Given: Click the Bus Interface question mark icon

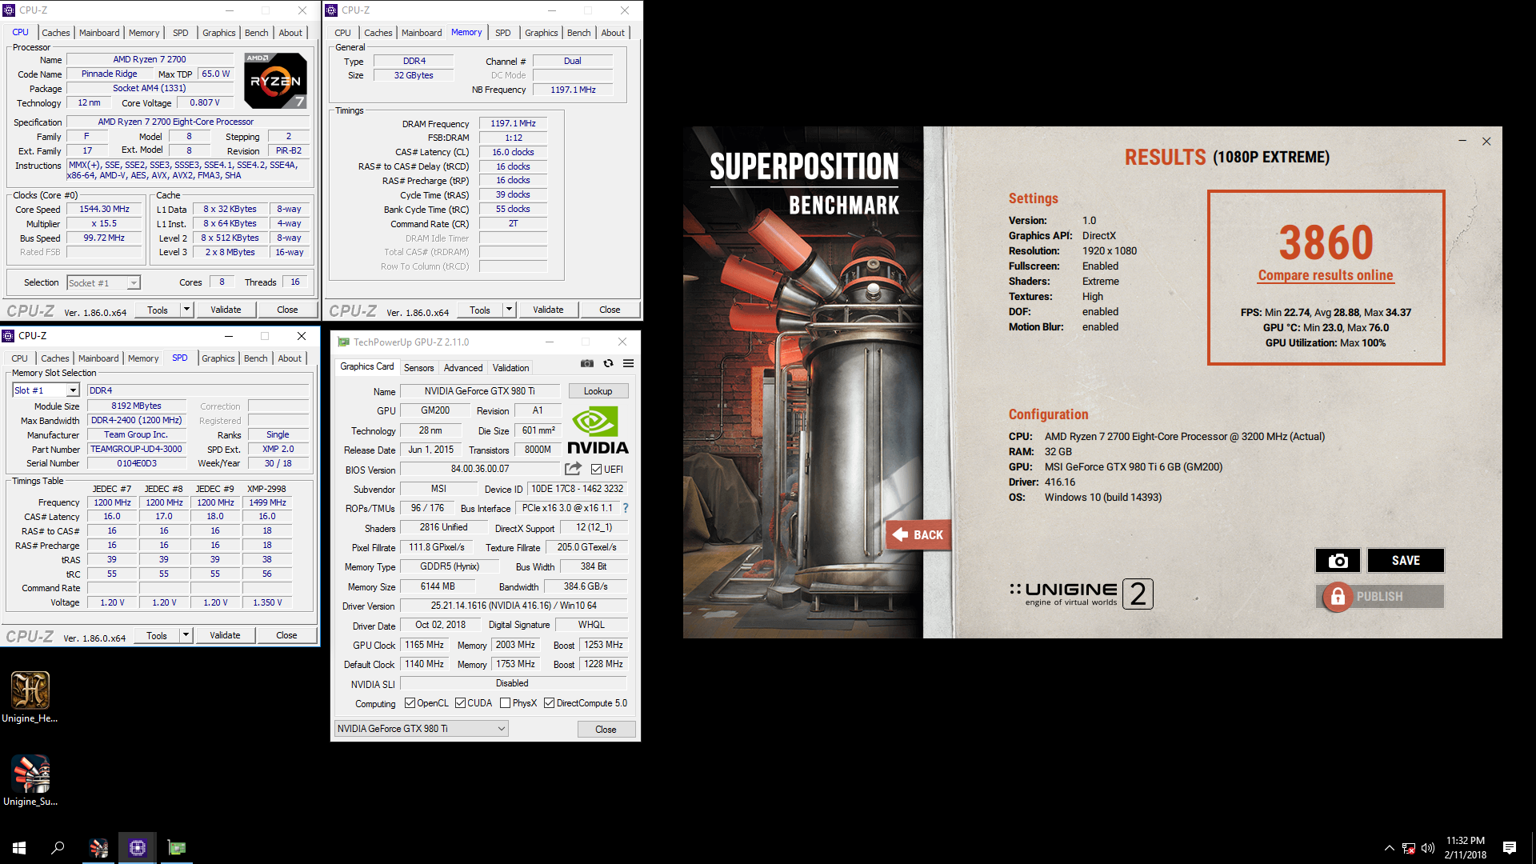Looking at the screenshot, I should [626, 508].
